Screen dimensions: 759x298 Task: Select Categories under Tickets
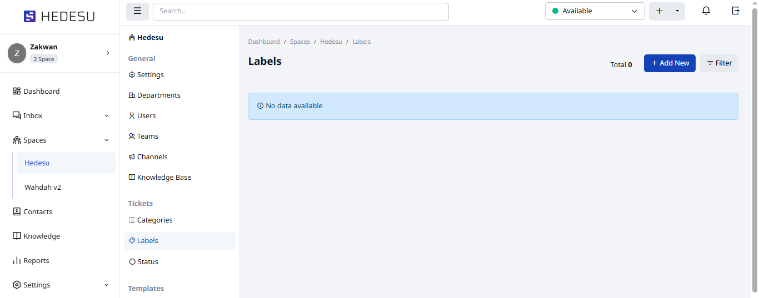coord(154,220)
